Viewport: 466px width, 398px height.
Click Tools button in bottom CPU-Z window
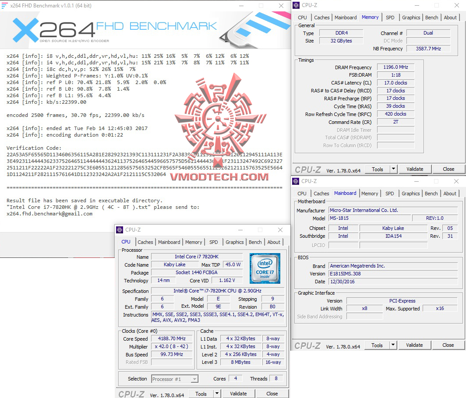pyautogui.click(x=201, y=394)
